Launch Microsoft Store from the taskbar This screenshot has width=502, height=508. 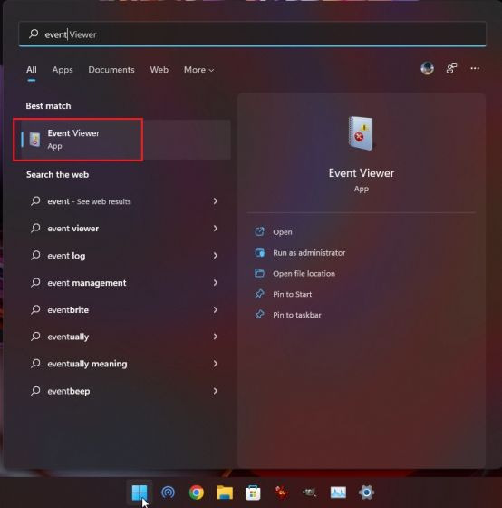click(253, 493)
